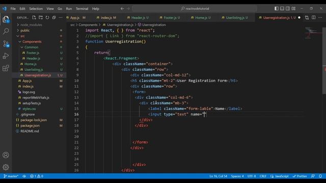This screenshot has width=326, height=183.
Task: Open the Source Control view
Action: click(x=6, y=44)
